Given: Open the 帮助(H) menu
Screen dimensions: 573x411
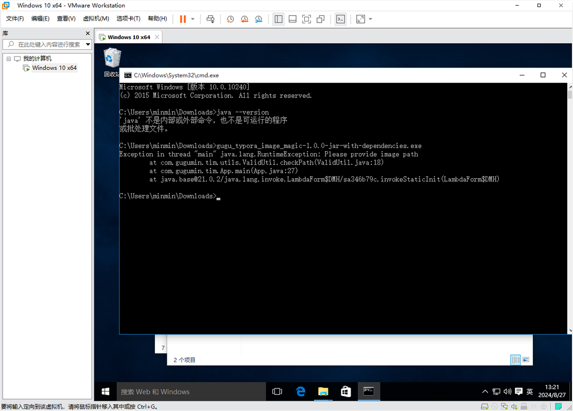Looking at the screenshot, I should [158, 18].
